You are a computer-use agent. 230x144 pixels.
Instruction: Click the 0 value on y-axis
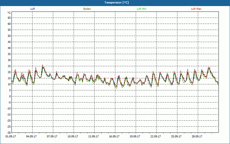(10, 96)
